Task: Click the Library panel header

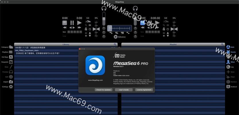Action: (66, 45)
